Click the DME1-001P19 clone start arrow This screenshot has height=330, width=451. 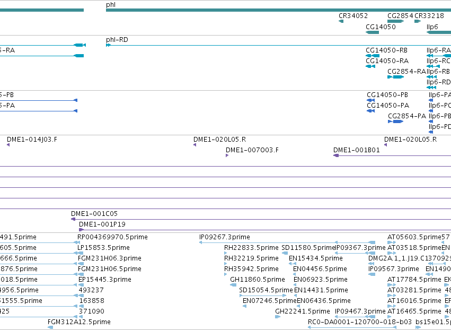[x=82, y=230]
